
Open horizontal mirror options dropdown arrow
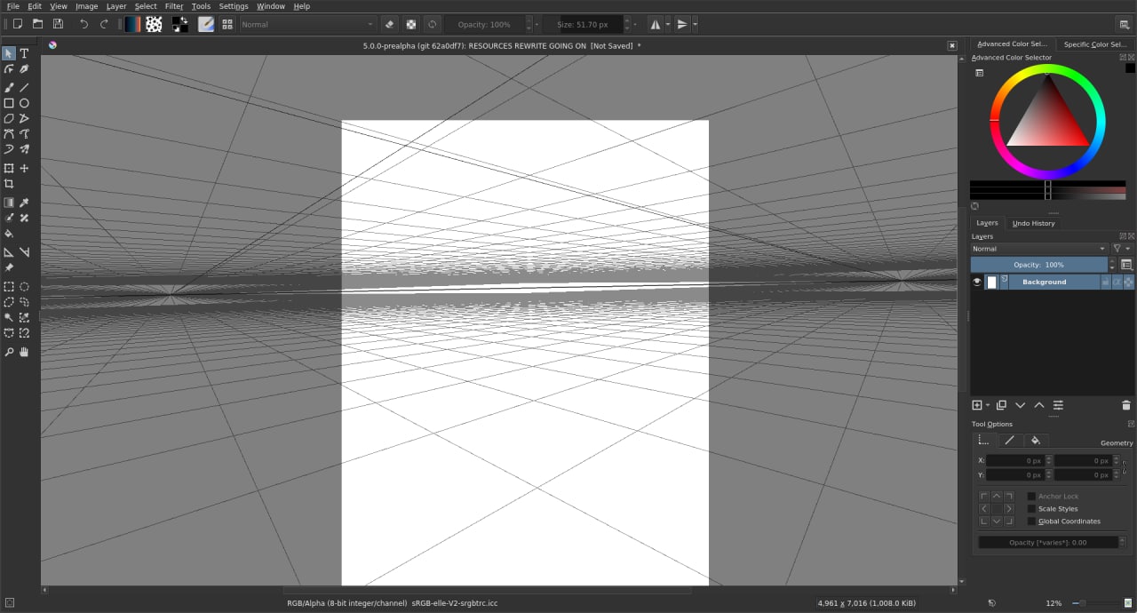(667, 24)
